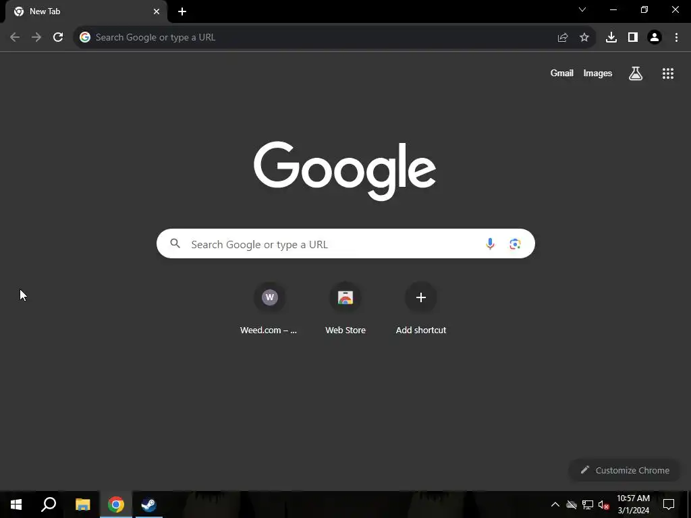Open the Gmail link

click(x=562, y=73)
